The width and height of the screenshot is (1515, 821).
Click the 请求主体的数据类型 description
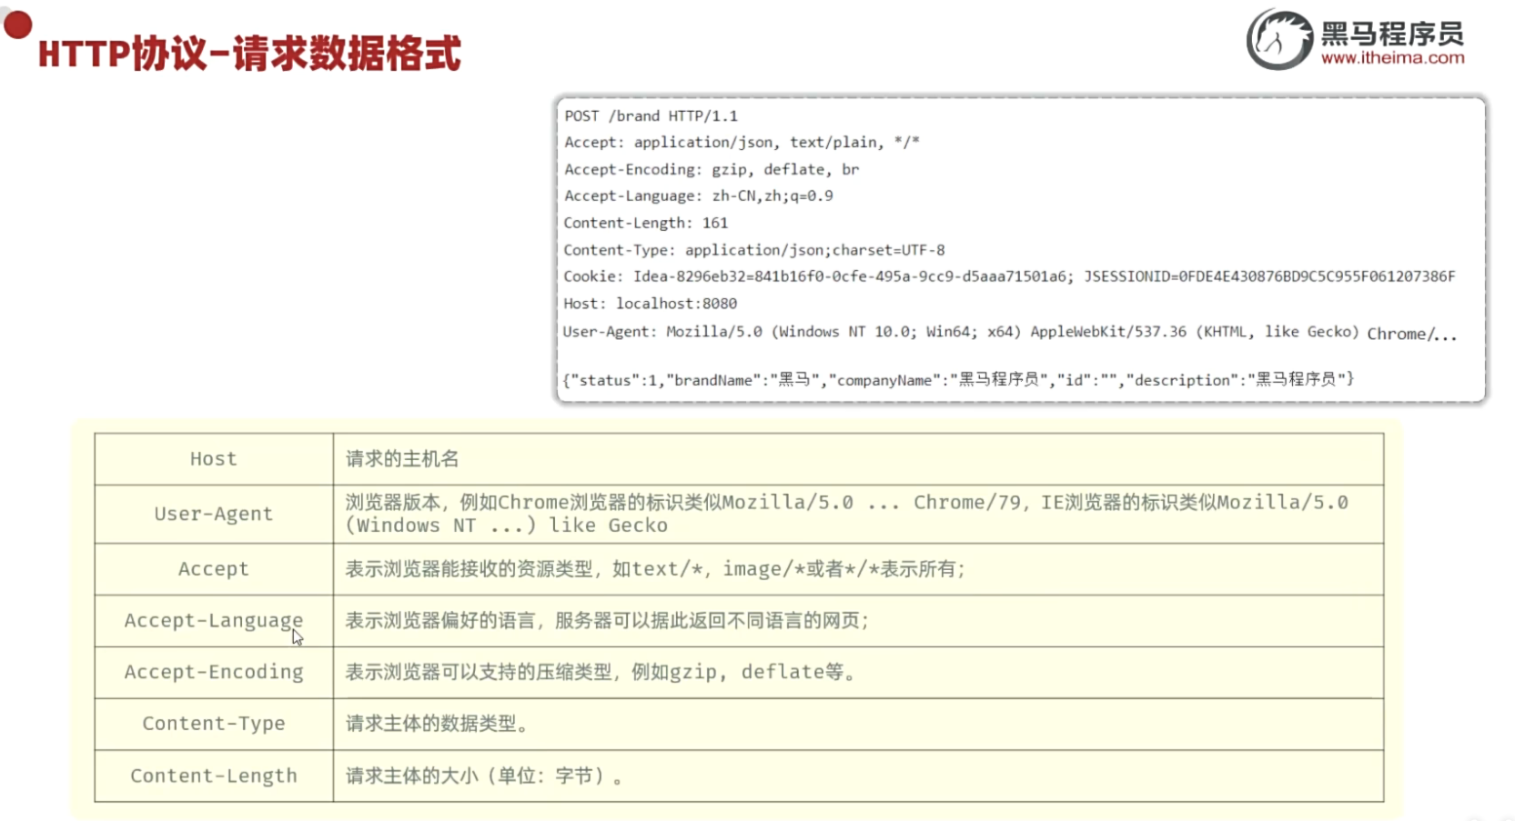coord(858,725)
